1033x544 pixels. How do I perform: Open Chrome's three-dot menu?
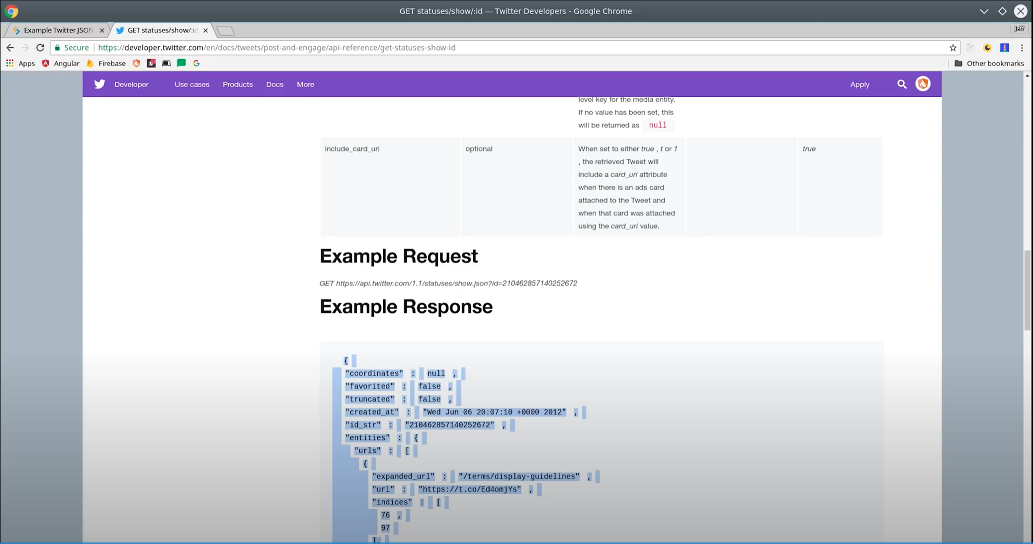pos(1022,48)
